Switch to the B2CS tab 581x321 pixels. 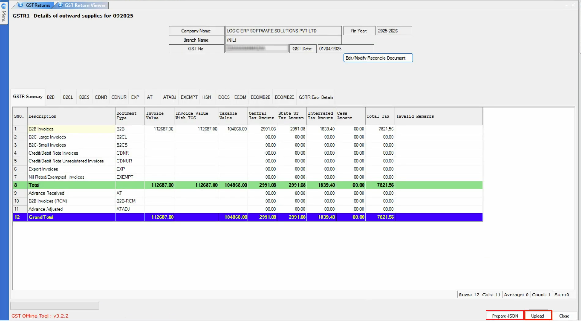(84, 97)
